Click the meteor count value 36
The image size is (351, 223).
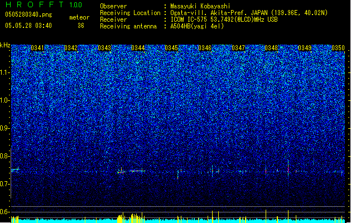tap(81, 26)
